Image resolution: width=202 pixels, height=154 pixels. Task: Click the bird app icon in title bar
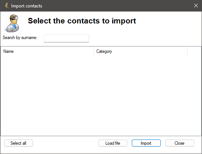coord(6,6)
